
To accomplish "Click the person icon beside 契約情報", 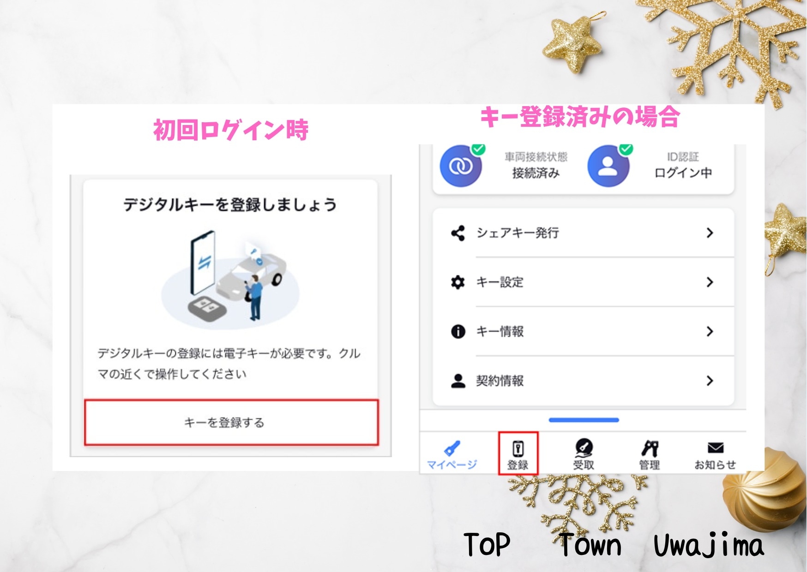I will pos(458,381).
